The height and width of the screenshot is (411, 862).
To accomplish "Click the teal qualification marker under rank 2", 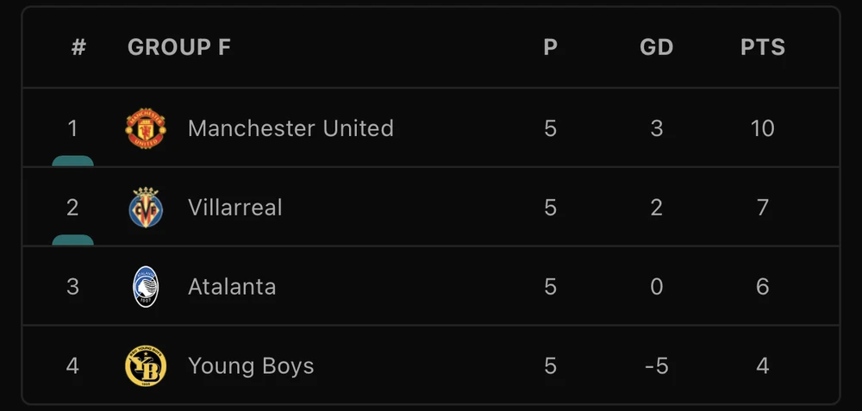I will tap(72, 240).
